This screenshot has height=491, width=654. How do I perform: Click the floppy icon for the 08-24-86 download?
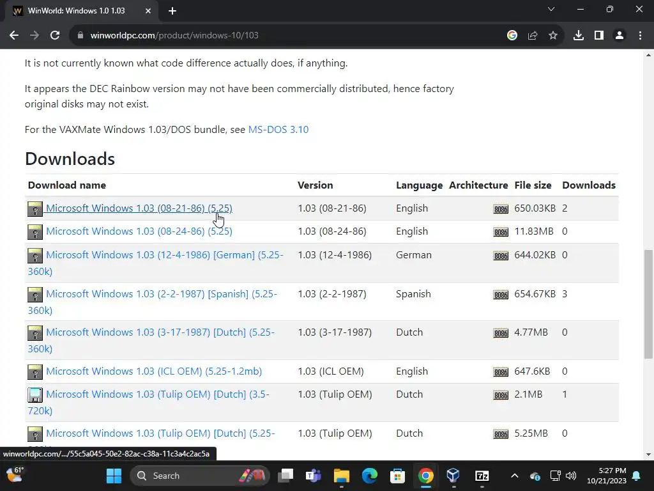[35, 231]
